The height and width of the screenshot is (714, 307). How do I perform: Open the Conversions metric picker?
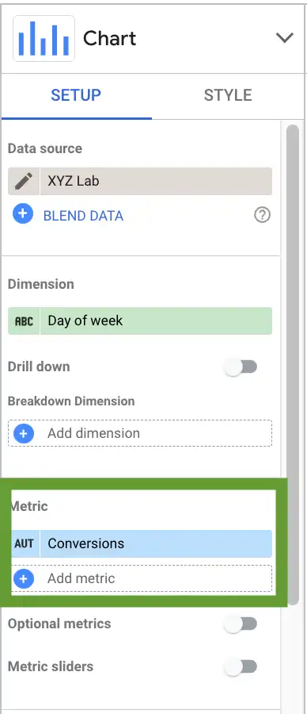pos(142,543)
